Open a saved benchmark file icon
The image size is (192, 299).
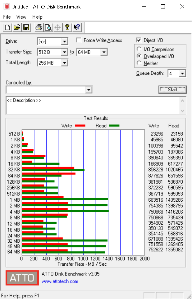[x=17, y=27]
